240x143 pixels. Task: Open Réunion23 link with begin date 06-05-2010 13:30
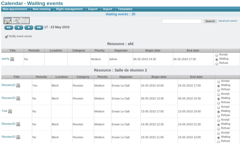pos(8,98)
